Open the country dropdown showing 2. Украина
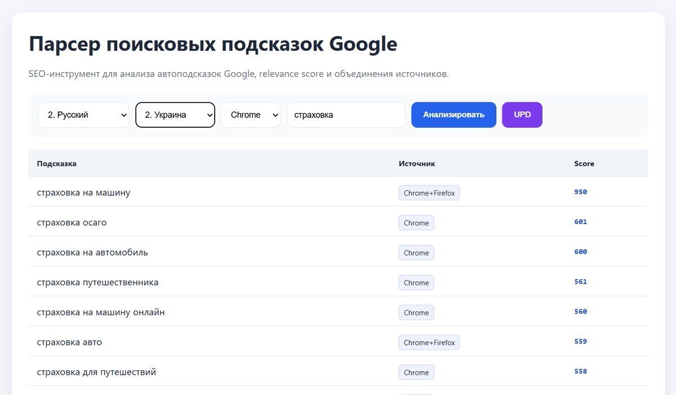The height and width of the screenshot is (395, 676). (x=175, y=115)
